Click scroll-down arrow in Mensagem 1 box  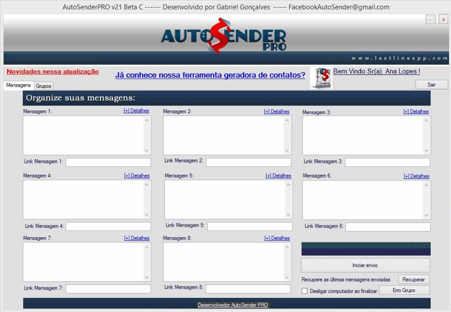pos(147,151)
